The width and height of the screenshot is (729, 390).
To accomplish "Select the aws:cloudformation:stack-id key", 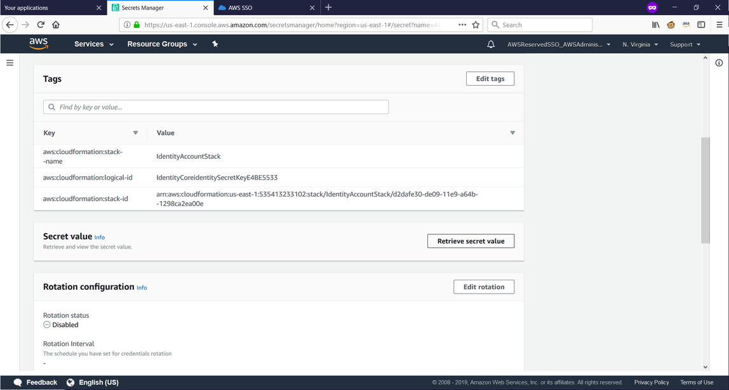I will (x=86, y=198).
